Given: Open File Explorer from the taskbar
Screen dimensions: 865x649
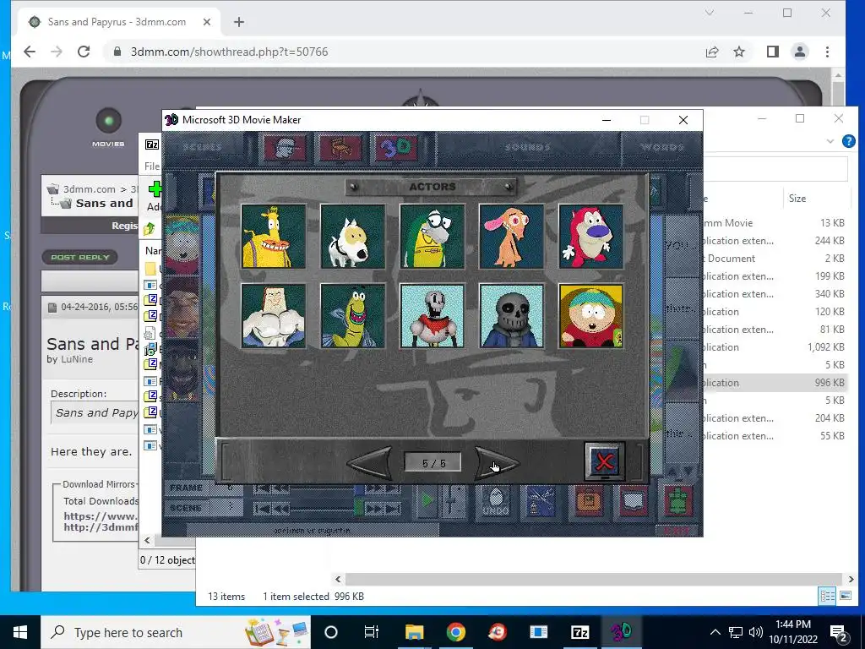Looking at the screenshot, I should pos(414,632).
